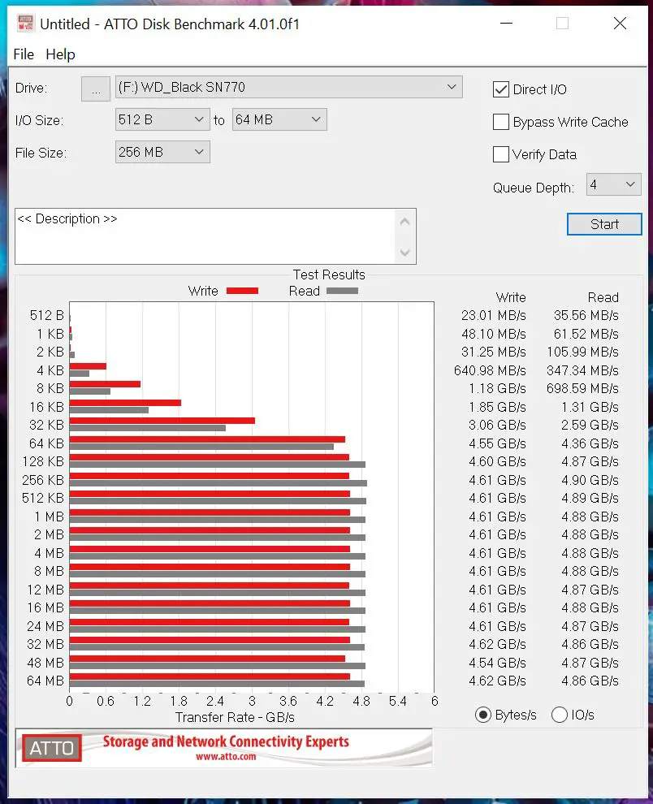This screenshot has height=804, width=653.
Task: Open the Queue Depth dropdown
Action: 613,184
